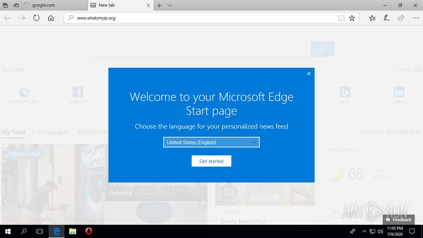Open the Eerily beautiful lifestyle article
This screenshot has width=423, height=238.
click(243, 221)
